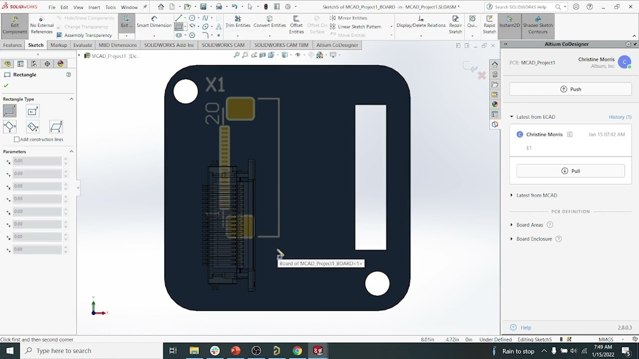Collapse the Parameters section
The image size is (639, 359).
[x=71, y=152]
